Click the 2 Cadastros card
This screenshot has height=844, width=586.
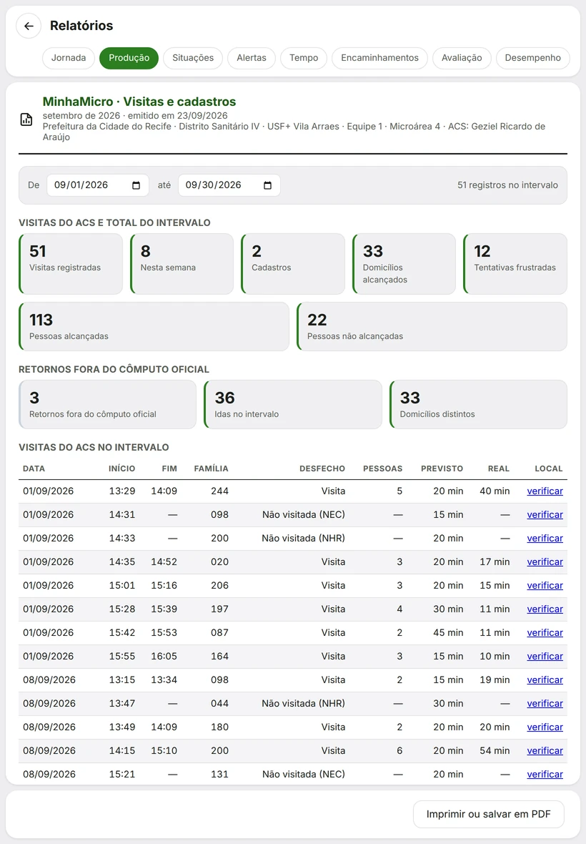(x=293, y=264)
